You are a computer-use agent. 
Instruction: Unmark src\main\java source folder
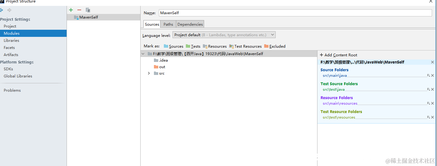click(x=433, y=76)
